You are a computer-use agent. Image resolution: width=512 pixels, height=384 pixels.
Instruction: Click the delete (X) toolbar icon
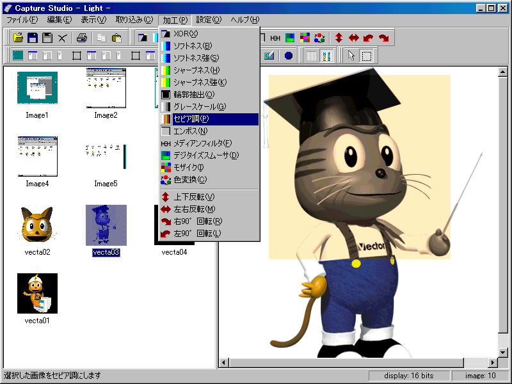coord(62,38)
